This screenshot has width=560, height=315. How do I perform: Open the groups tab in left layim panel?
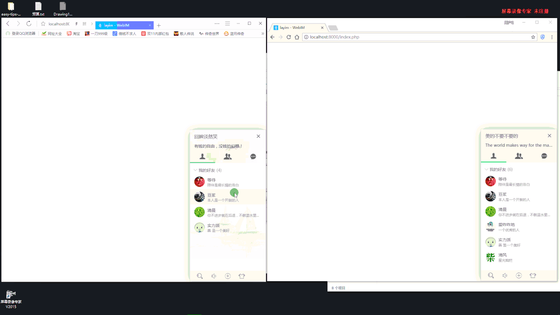228,157
